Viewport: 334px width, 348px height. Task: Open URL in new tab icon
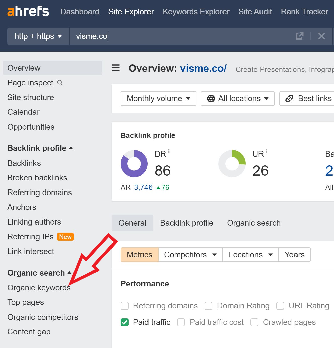[300, 36]
